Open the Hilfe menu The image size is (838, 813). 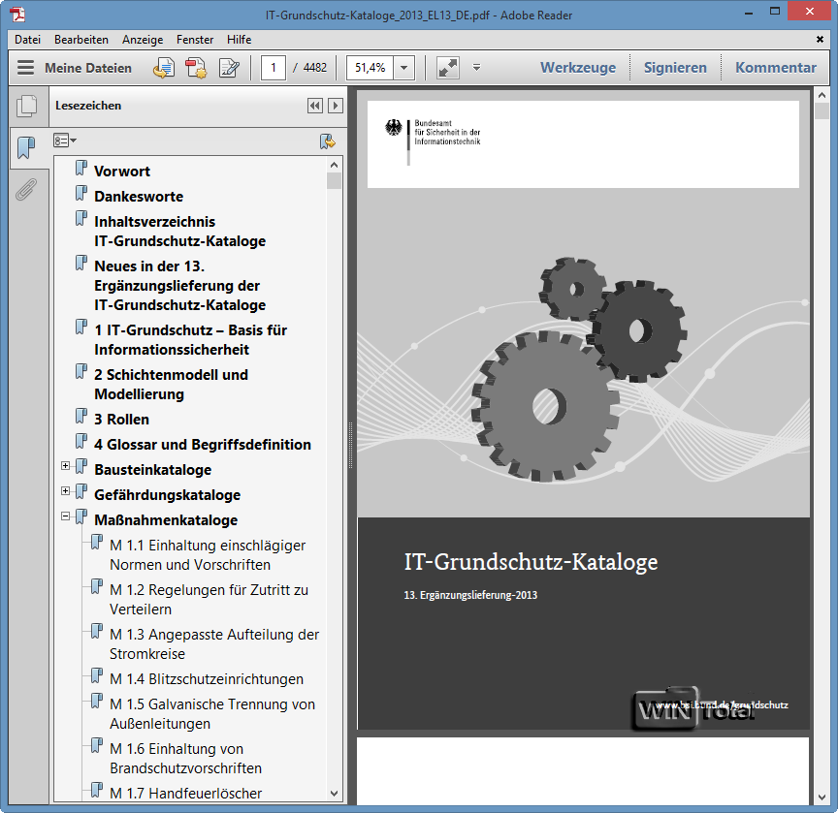[x=239, y=40]
